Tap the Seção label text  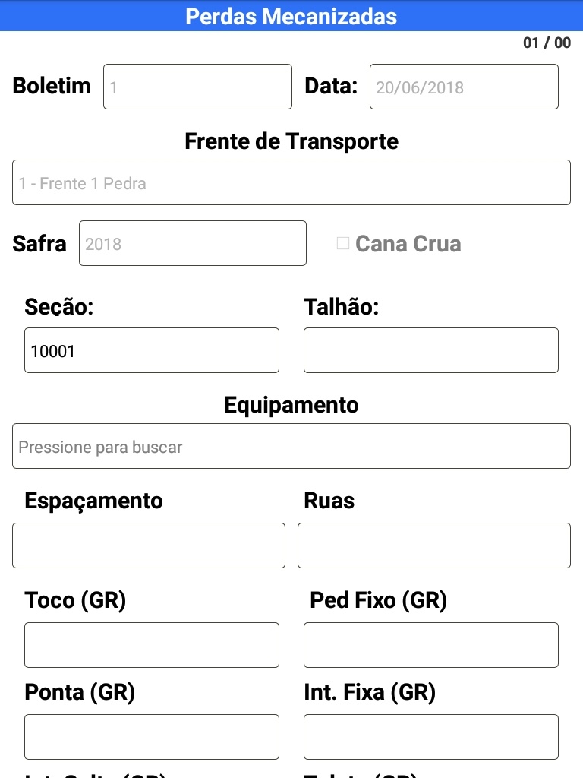pyautogui.click(x=59, y=306)
